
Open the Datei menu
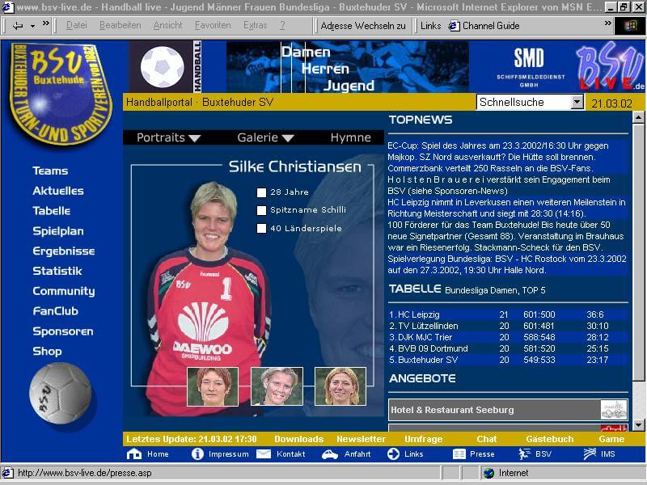77,26
